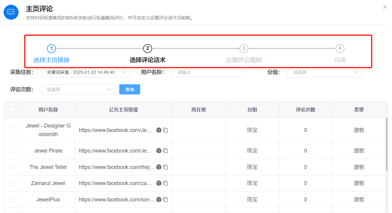Tick the Zamarut Jewel row checkbox
392x213 pixels.
coord(12,183)
